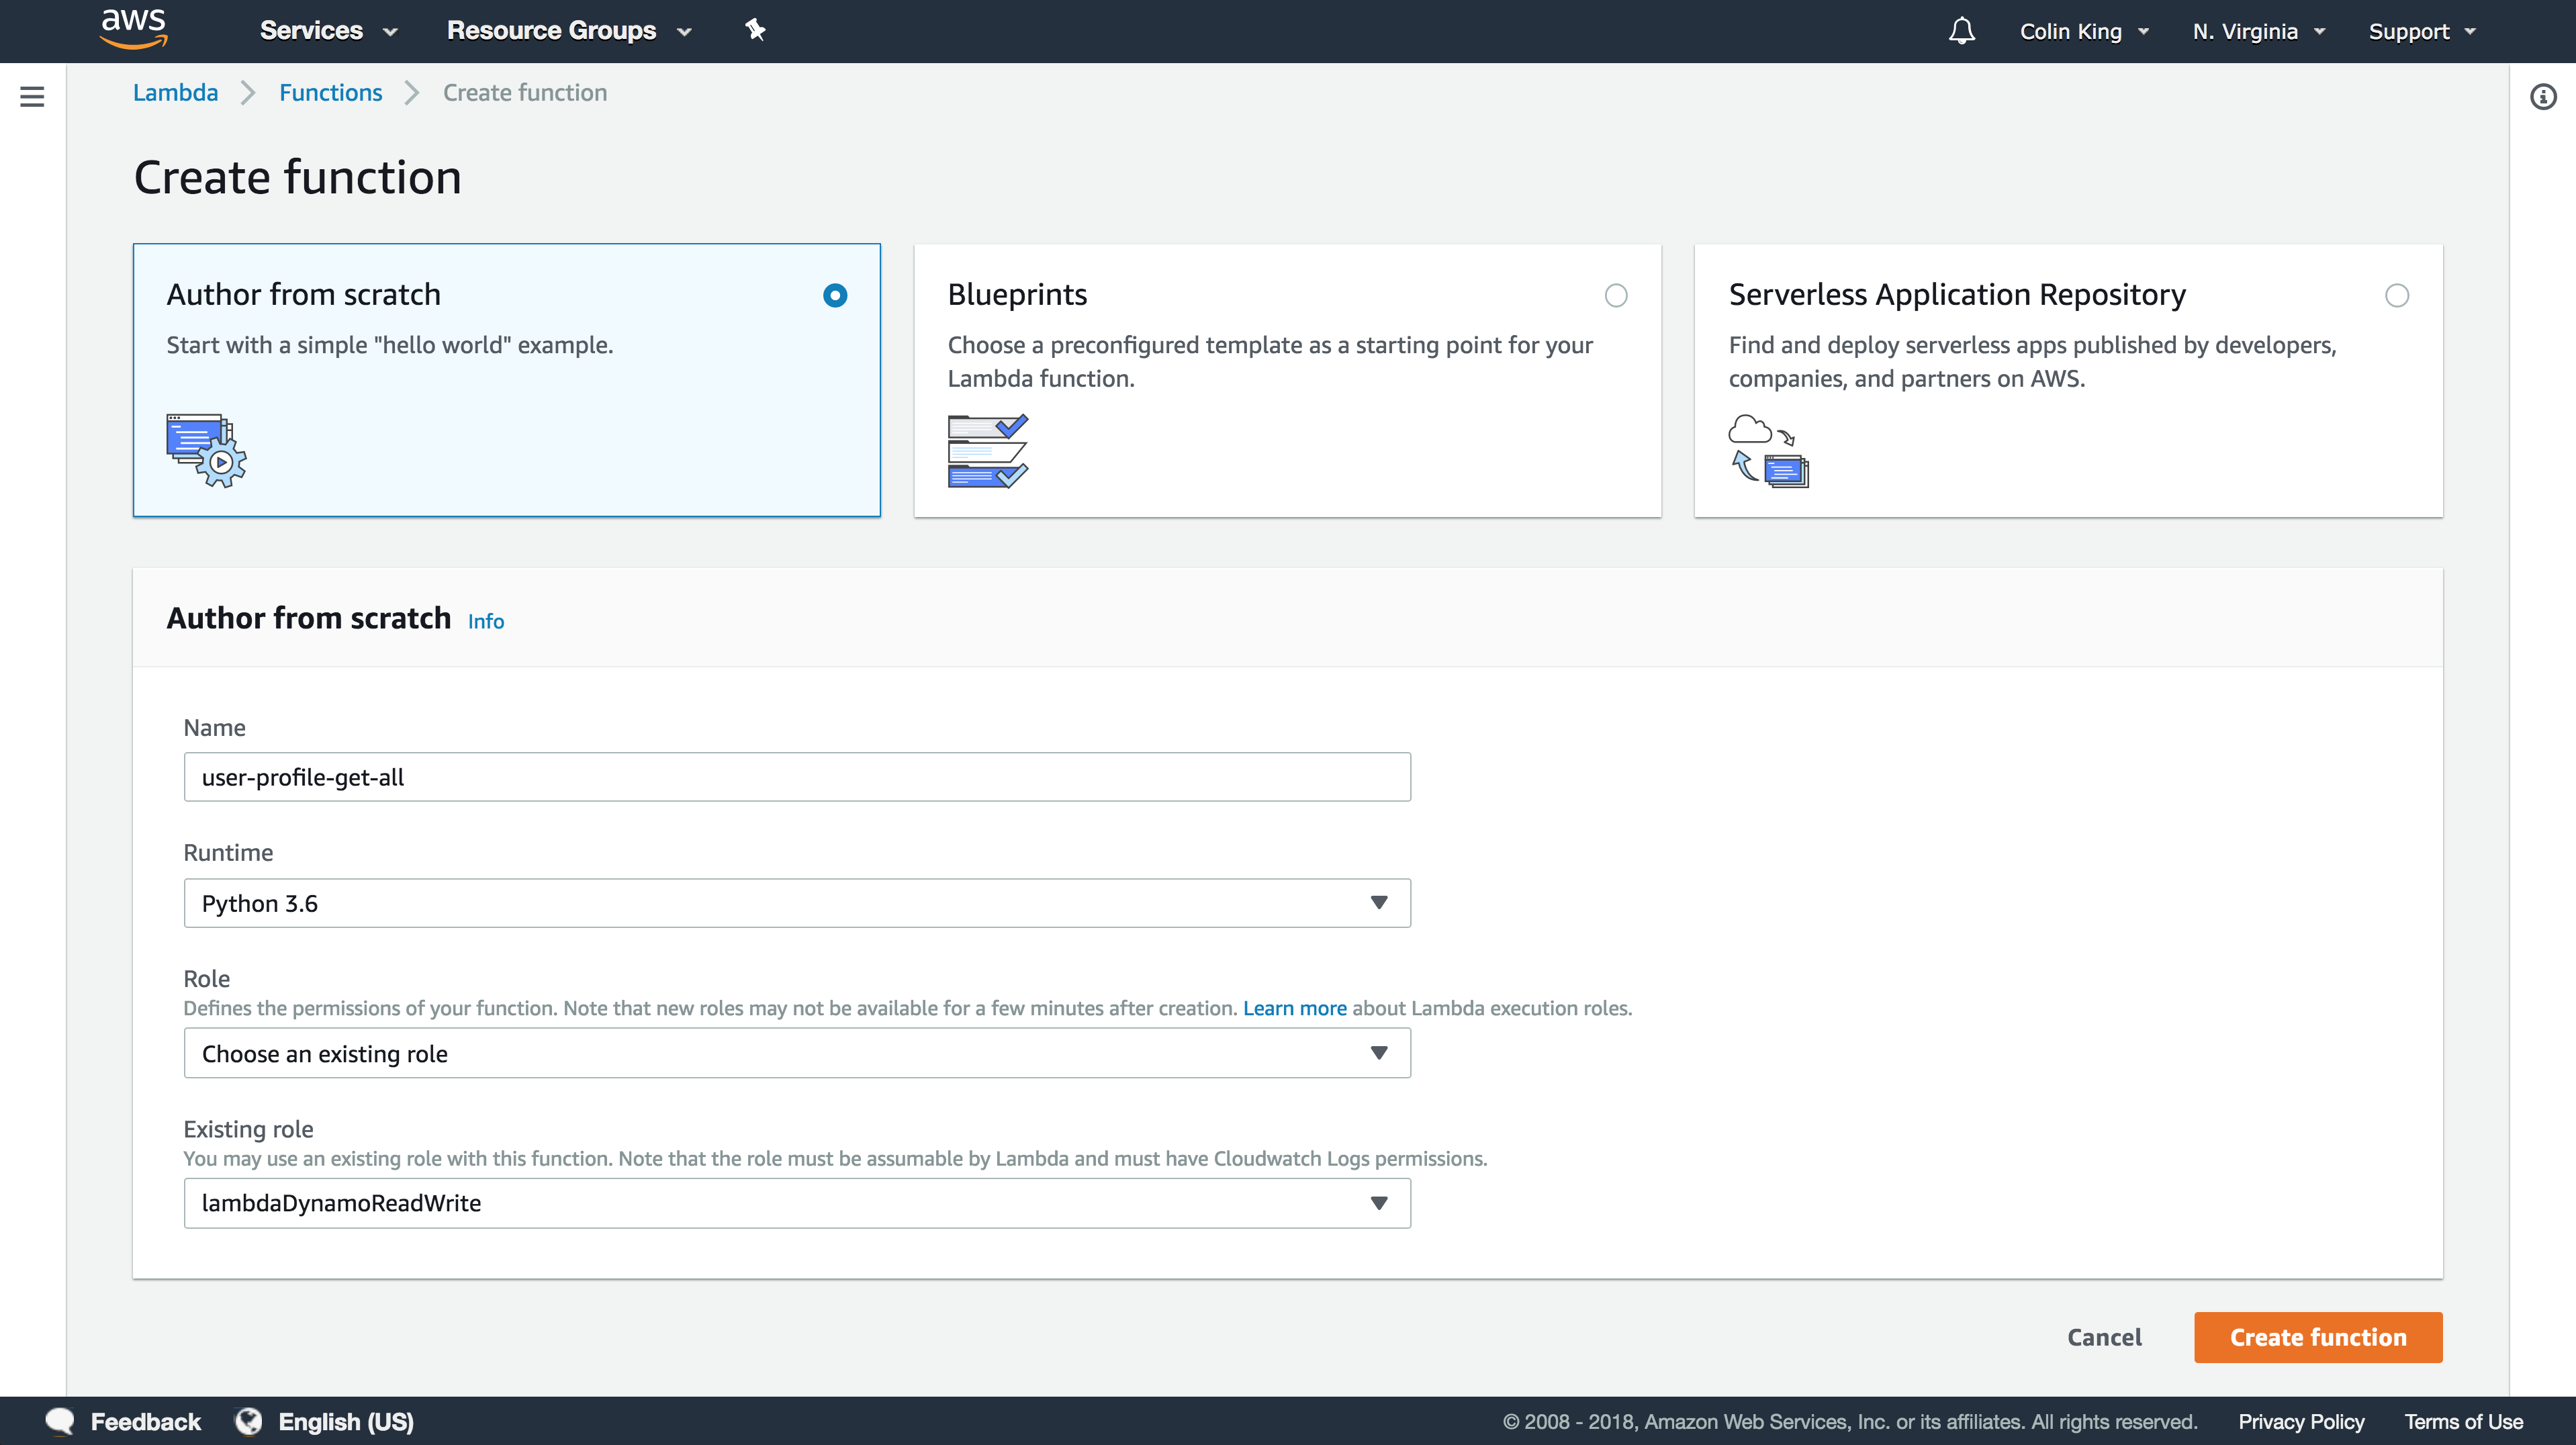The image size is (2576, 1445).
Task: Click the AWS logo home icon
Action: [x=133, y=29]
